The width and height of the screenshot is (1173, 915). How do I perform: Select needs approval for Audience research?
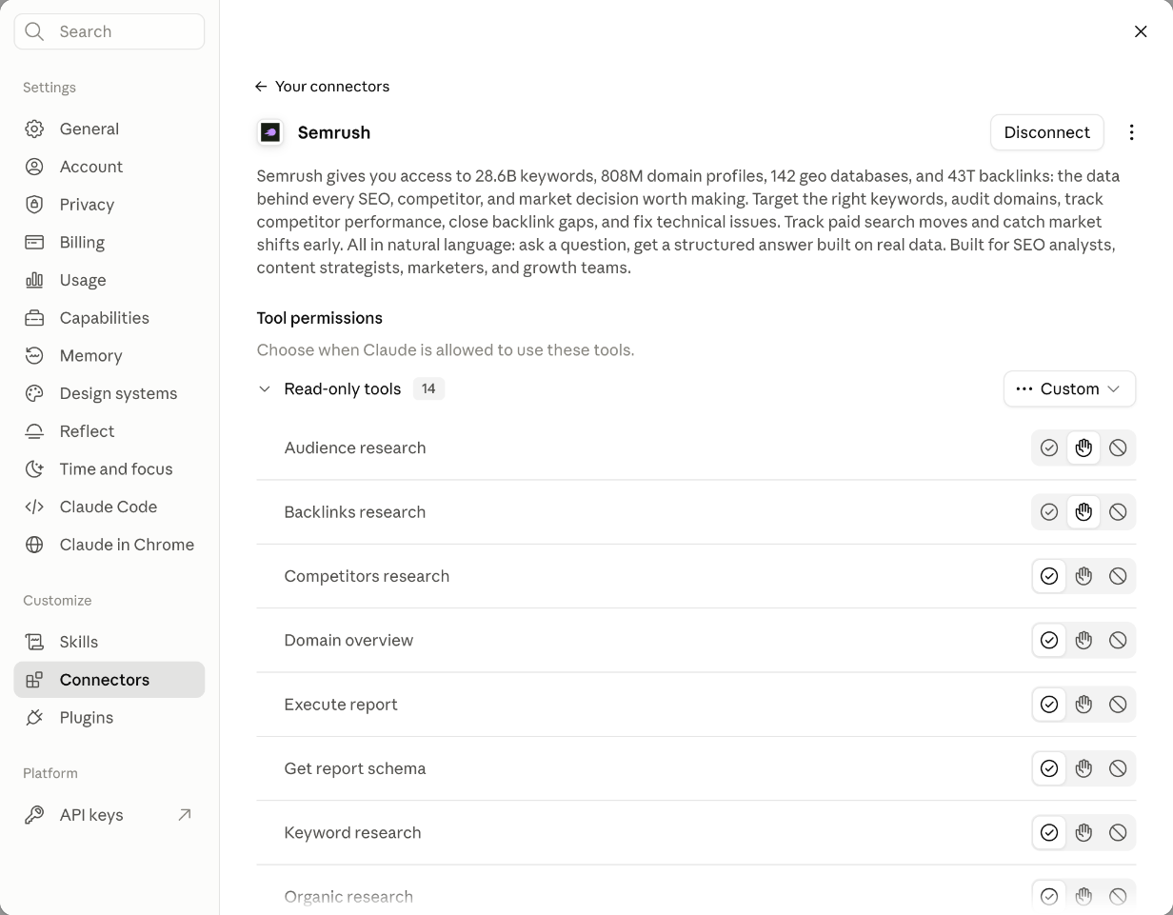coord(1084,448)
